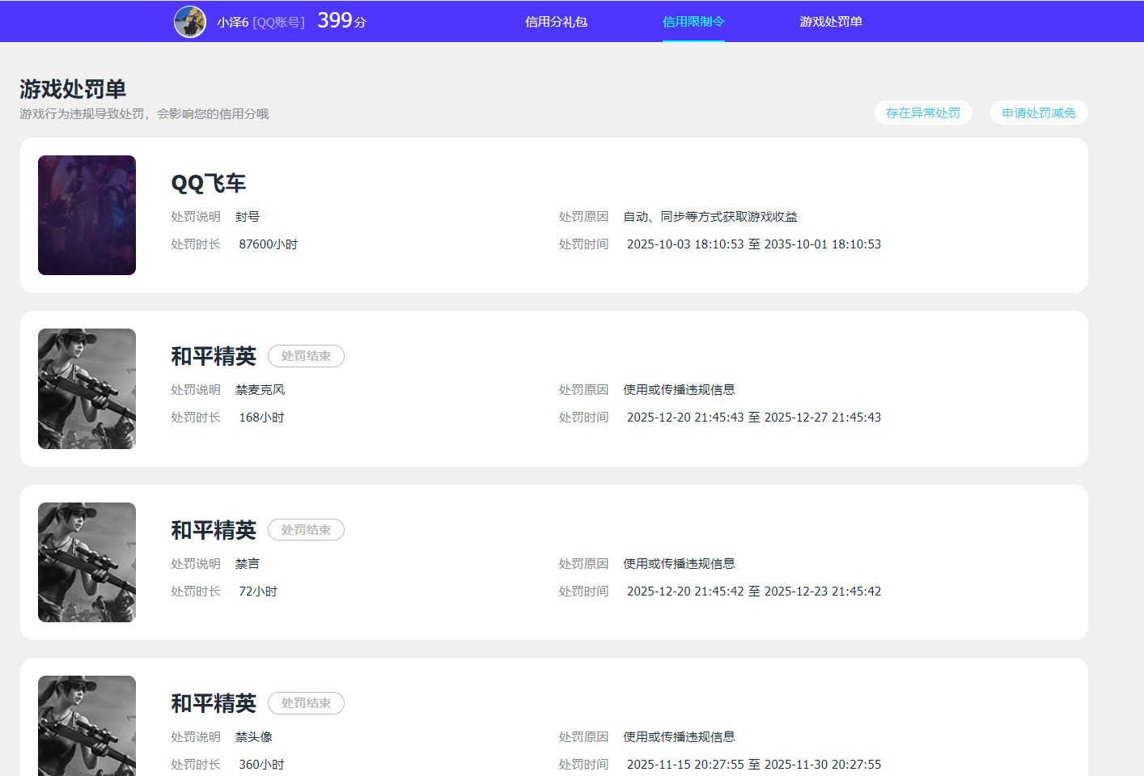
Task: Click the 使用或传播违规信息 penalty reason text
Action: 679,389
